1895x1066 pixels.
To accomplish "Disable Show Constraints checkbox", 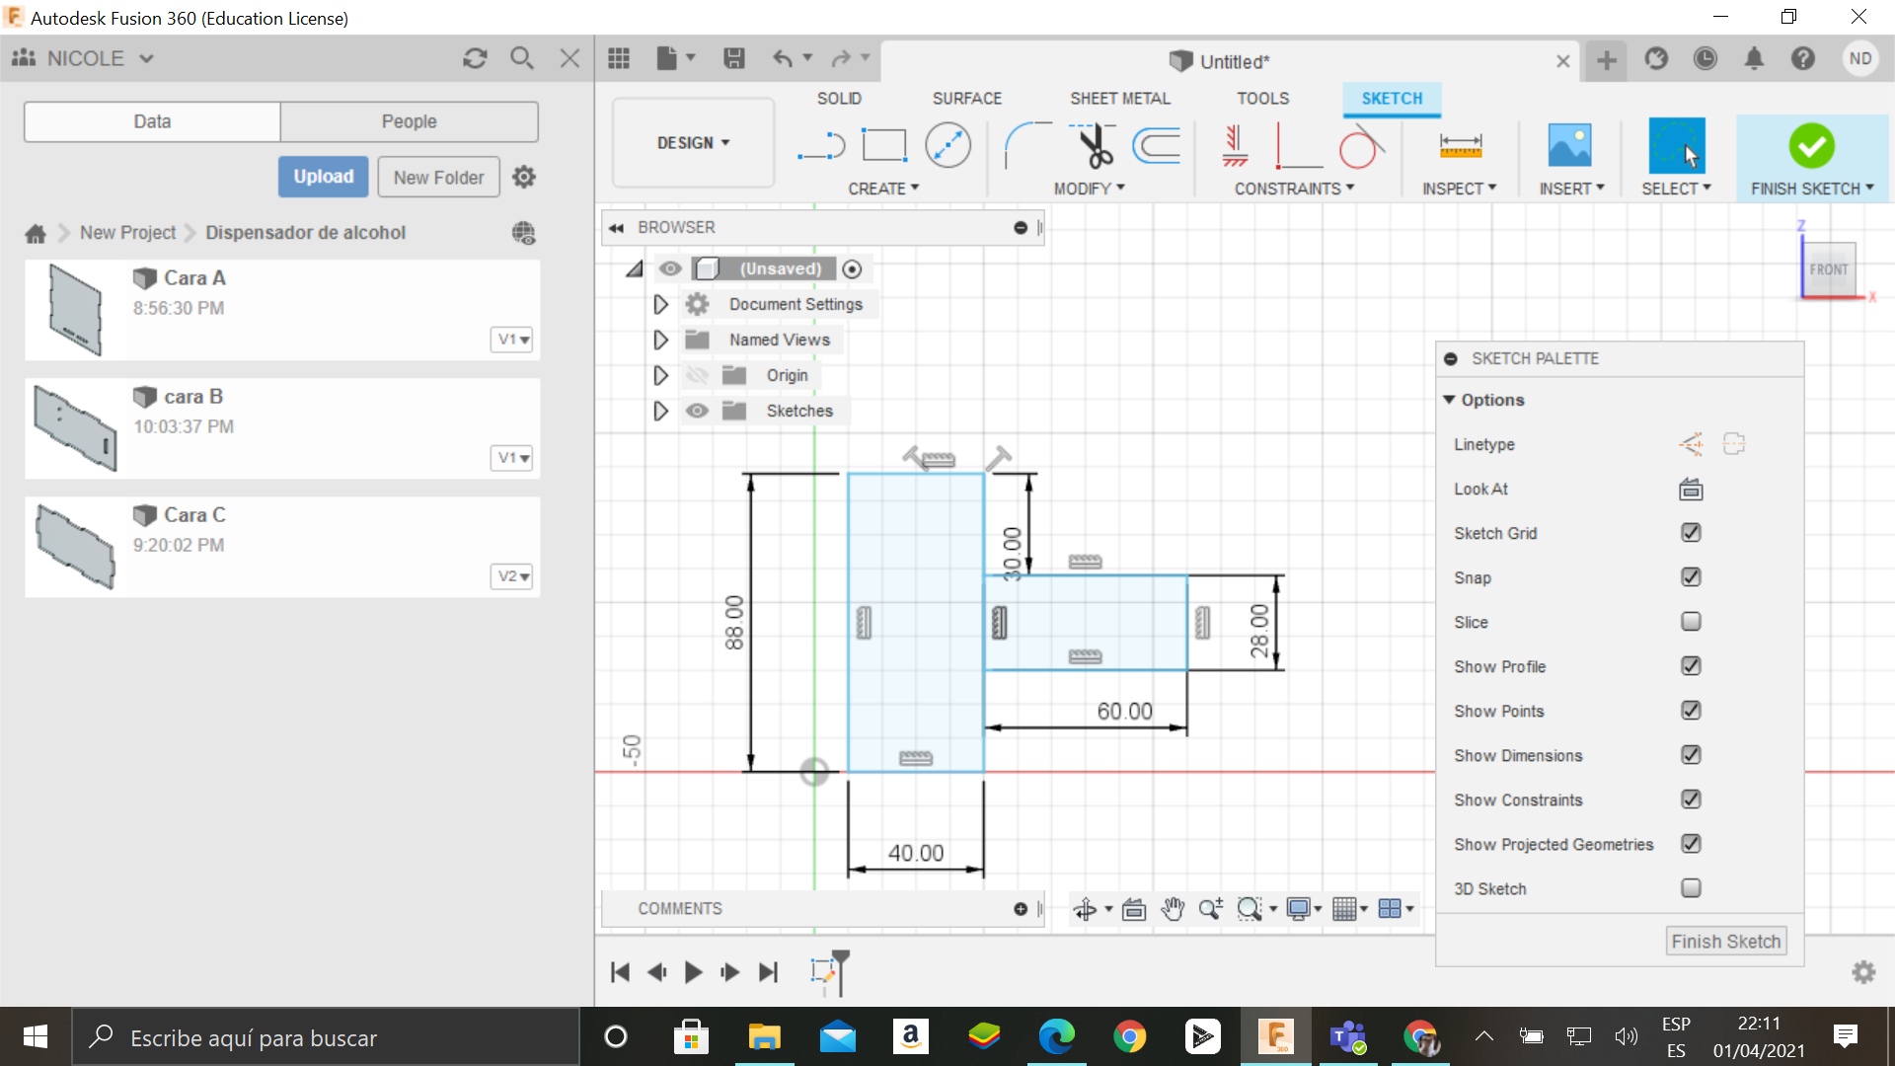I will (1690, 799).
